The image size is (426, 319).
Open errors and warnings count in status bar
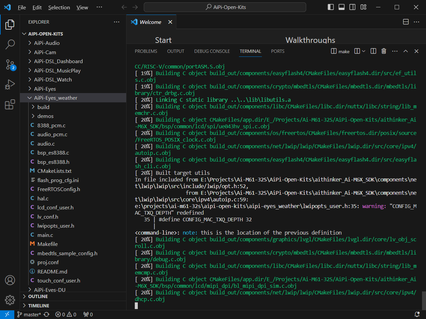[x=66, y=314]
